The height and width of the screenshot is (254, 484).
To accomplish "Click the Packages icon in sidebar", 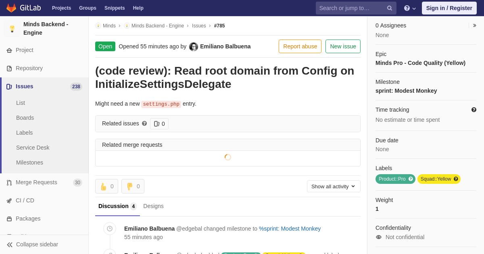I will point(9,219).
